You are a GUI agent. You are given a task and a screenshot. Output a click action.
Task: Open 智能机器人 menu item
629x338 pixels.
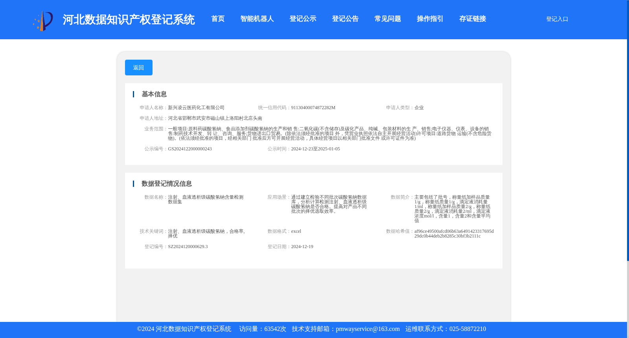click(257, 19)
